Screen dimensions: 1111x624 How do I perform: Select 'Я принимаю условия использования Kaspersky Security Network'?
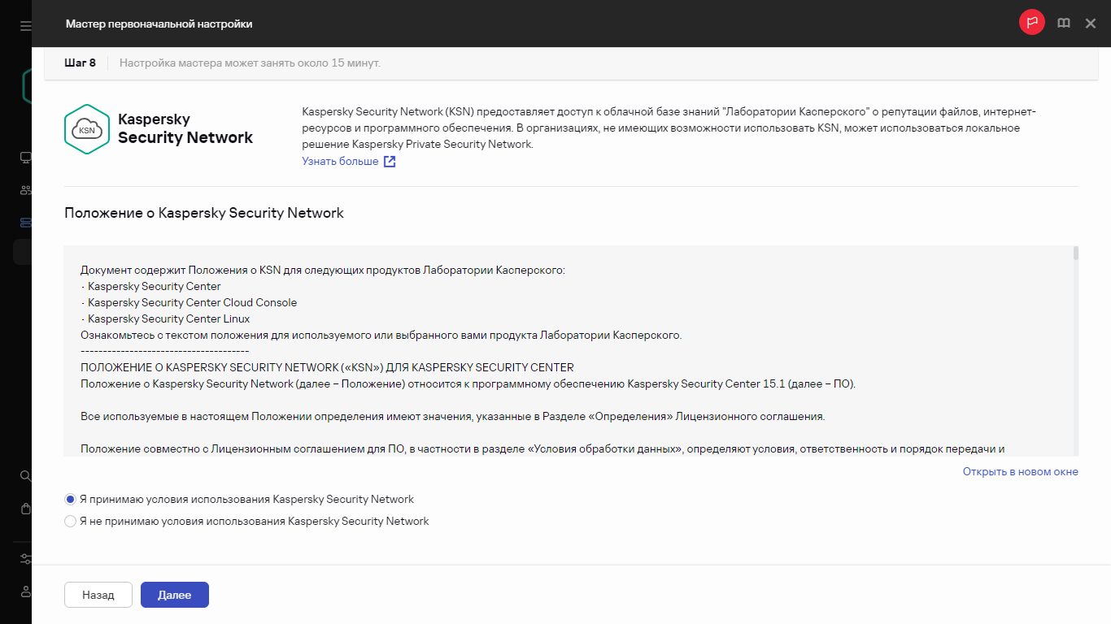pyautogui.click(x=70, y=499)
